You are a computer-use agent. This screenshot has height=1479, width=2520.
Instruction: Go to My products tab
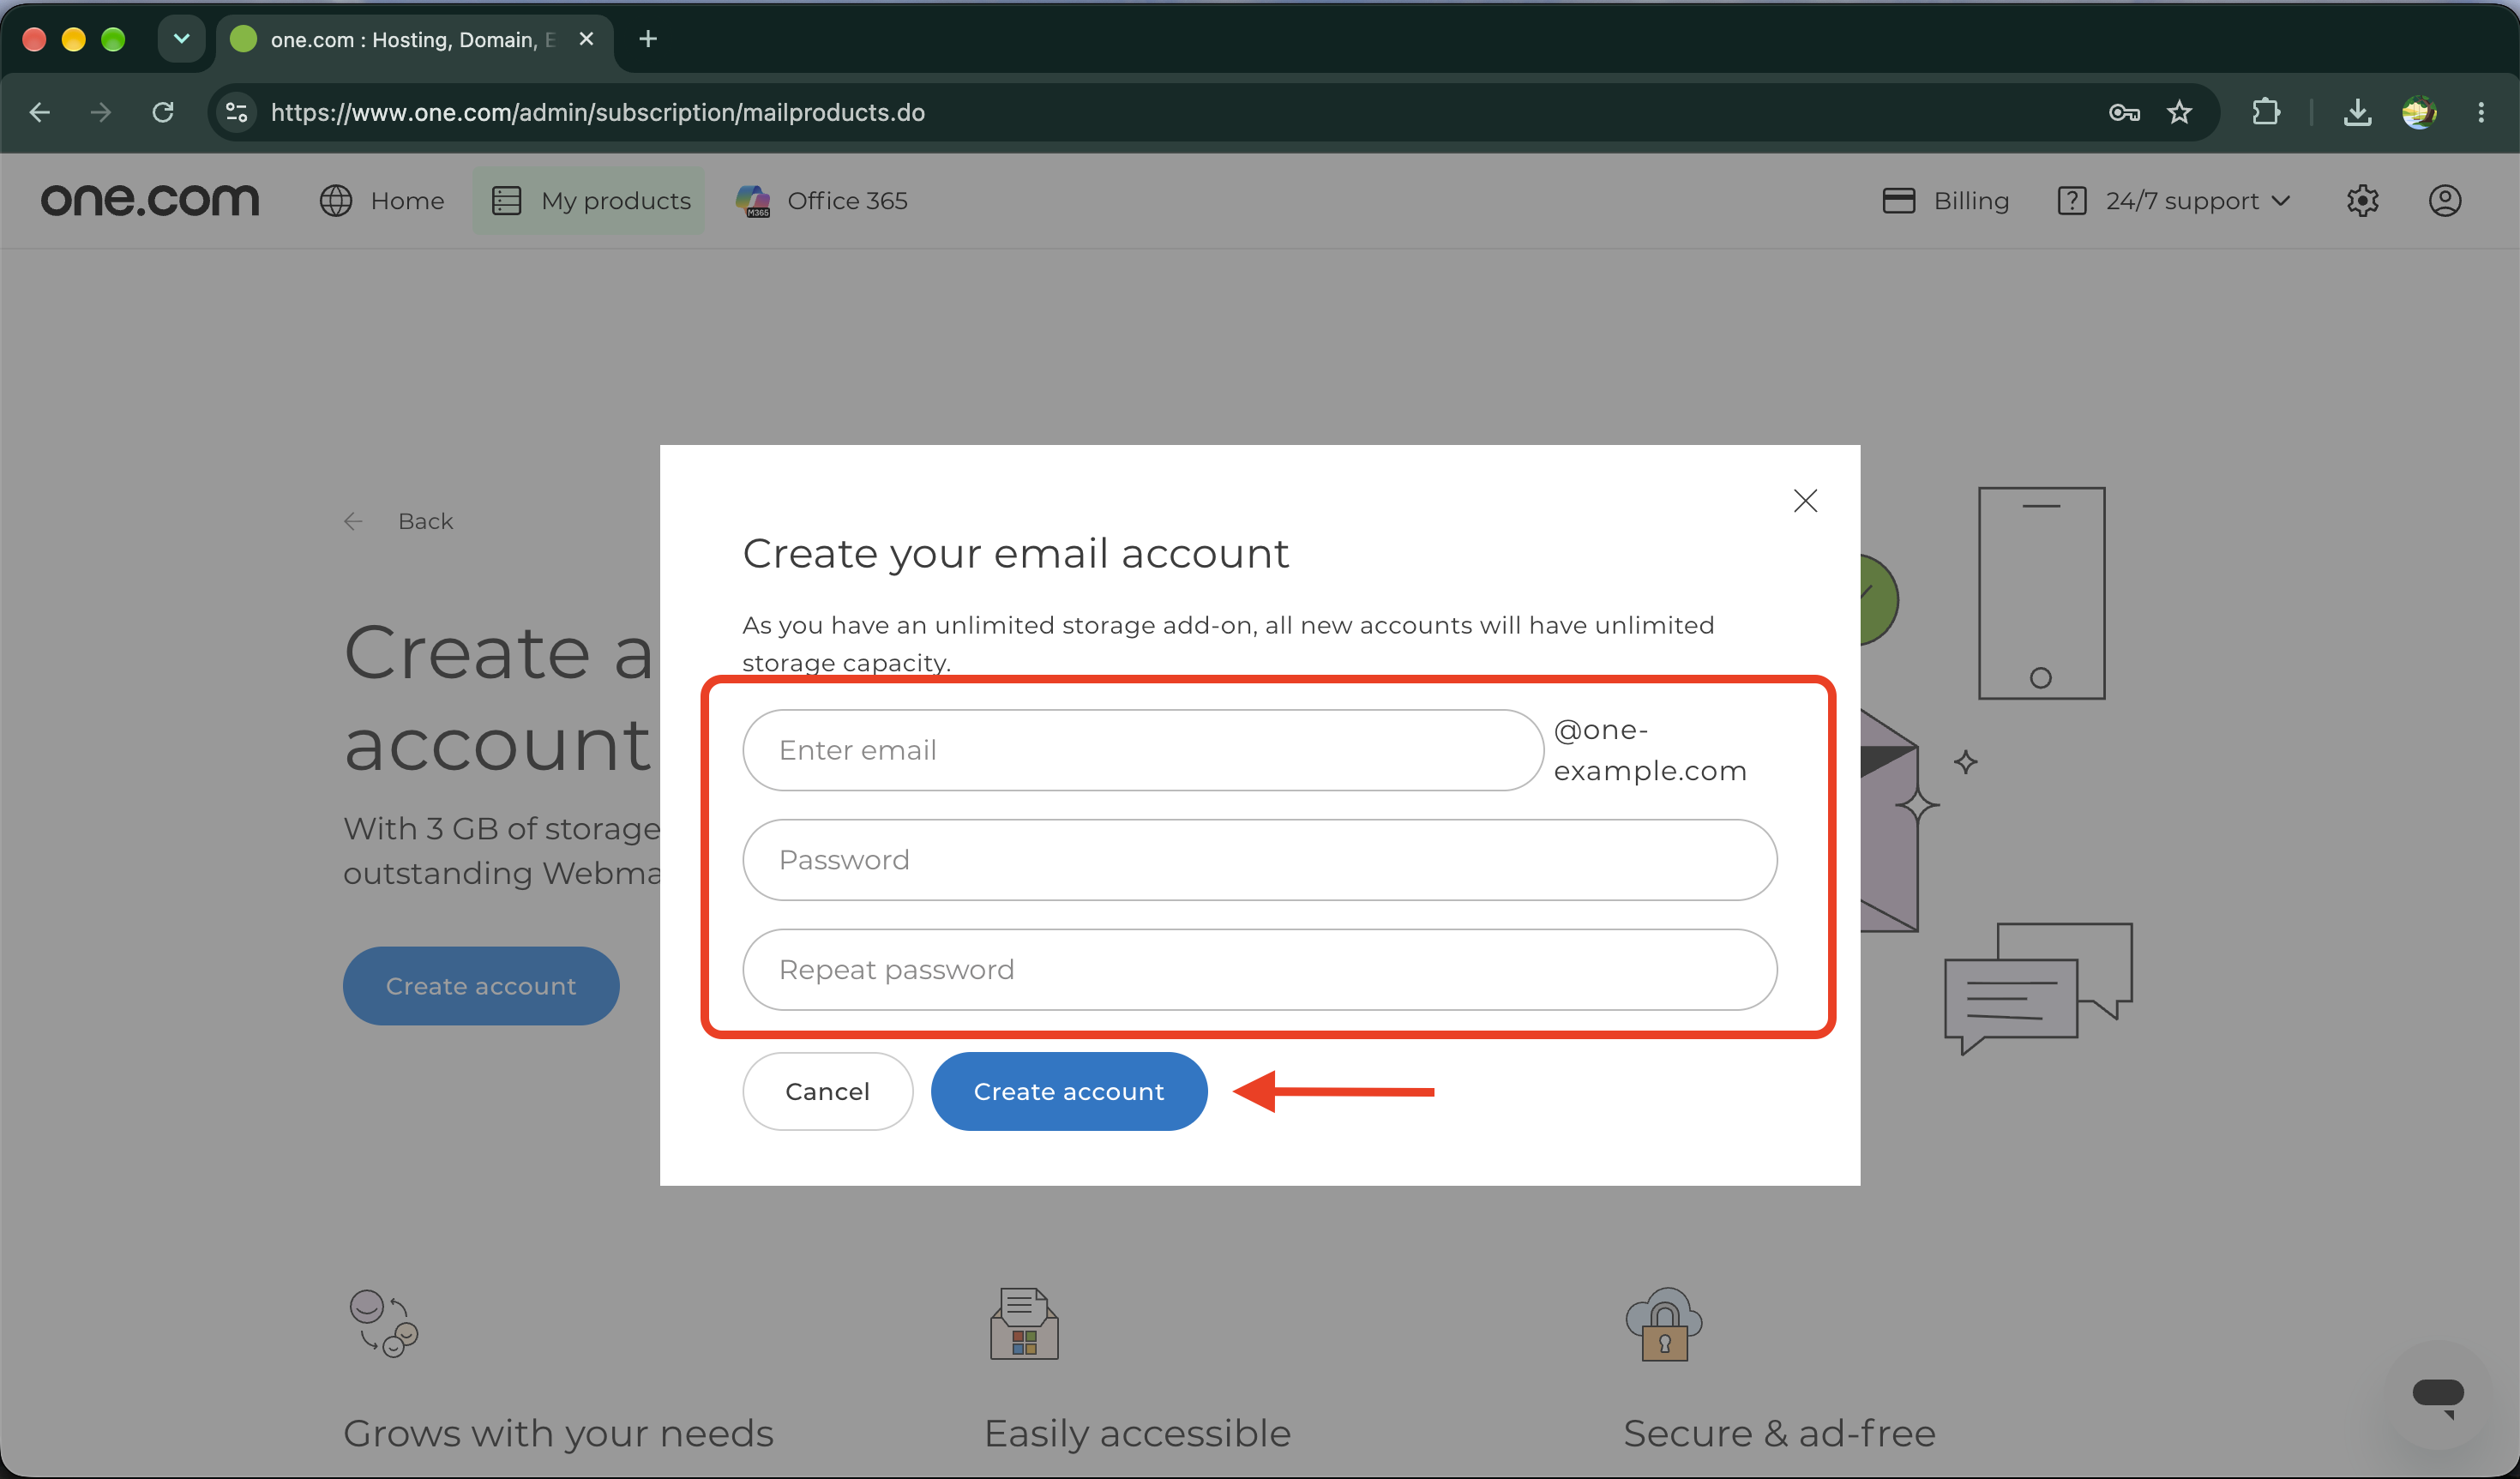[x=589, y=201]
